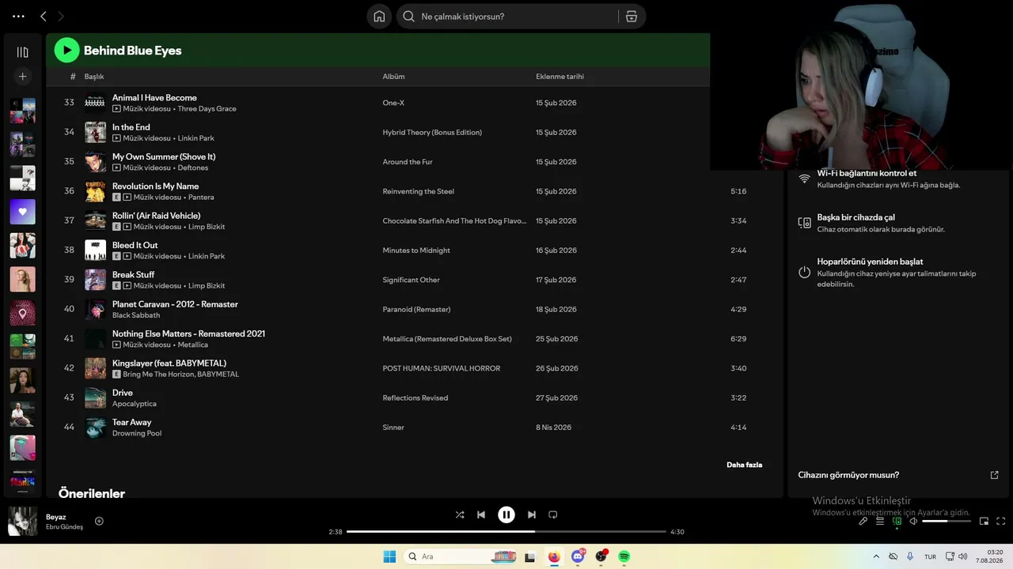The width and height of the screenshot is (1013, 569).
Task: Pause the current song
Action: [x=506, y=514]
